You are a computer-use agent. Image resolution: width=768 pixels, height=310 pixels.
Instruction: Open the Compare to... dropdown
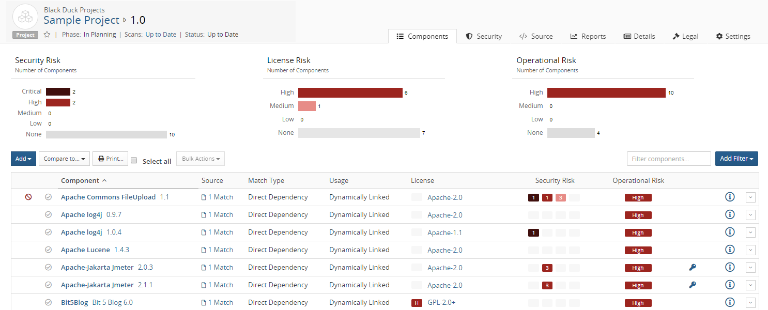(x=65, y=159)
